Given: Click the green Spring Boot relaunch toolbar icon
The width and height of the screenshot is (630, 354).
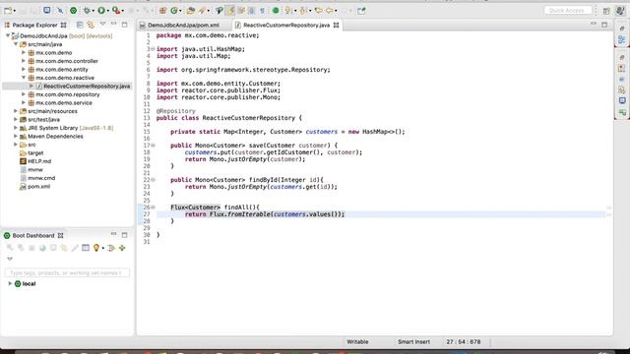Looking at the screenshot, I should 73,11.
